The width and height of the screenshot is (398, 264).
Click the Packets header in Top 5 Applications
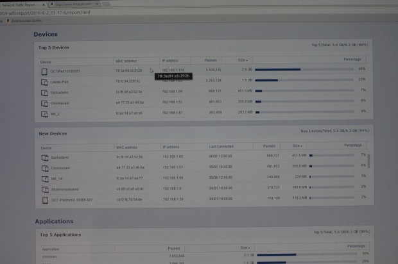coord(173,247)
